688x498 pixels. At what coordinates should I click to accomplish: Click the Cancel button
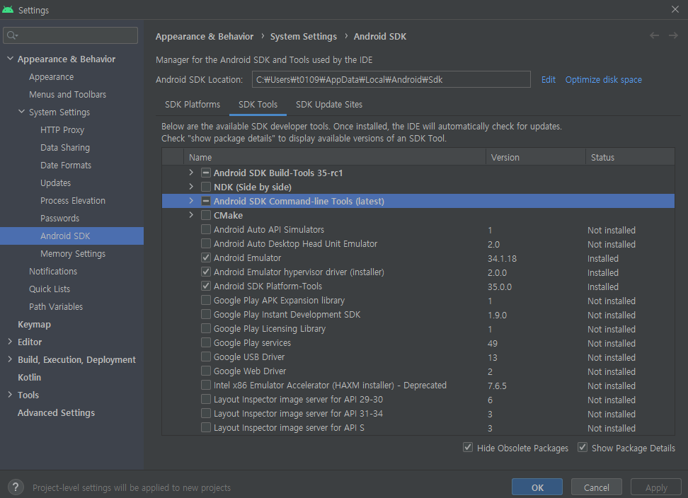pos(596,487)
